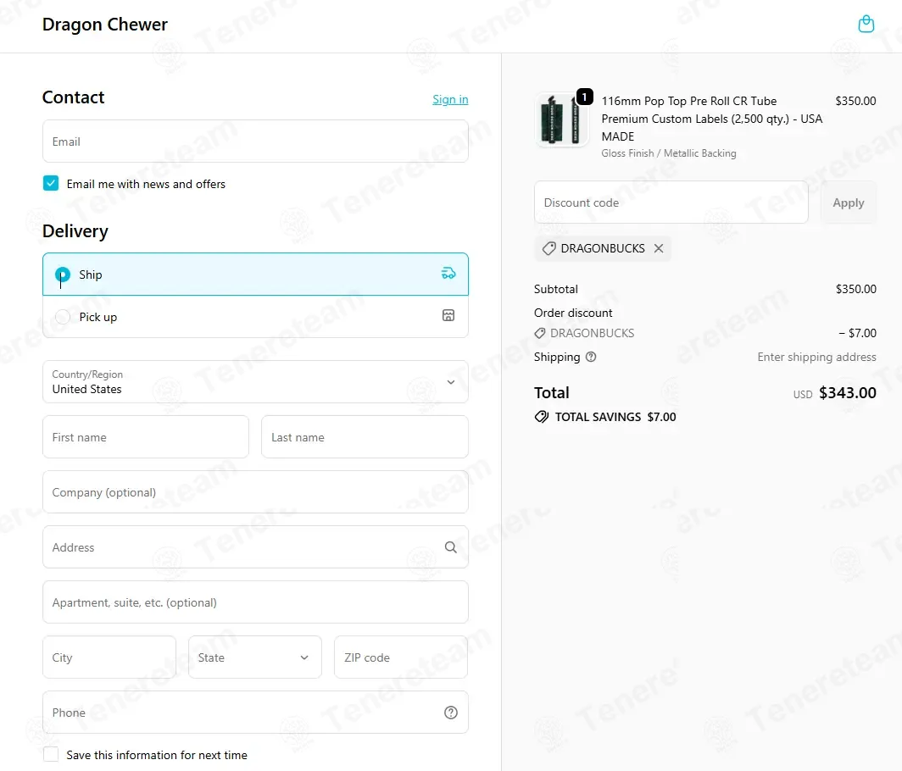Click the total savings tag icon

(542, 417)
